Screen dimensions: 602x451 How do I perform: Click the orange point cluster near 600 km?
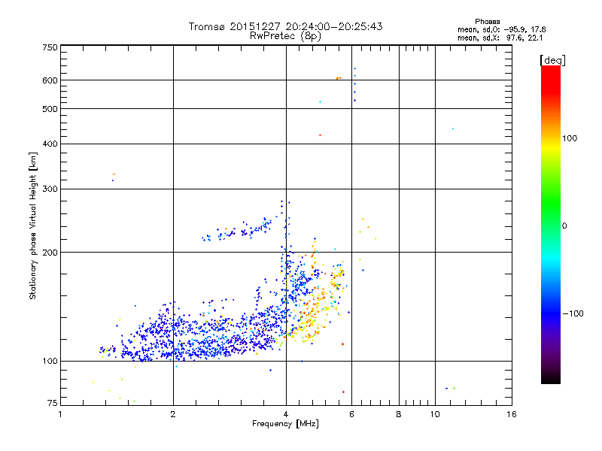point(338,78)
